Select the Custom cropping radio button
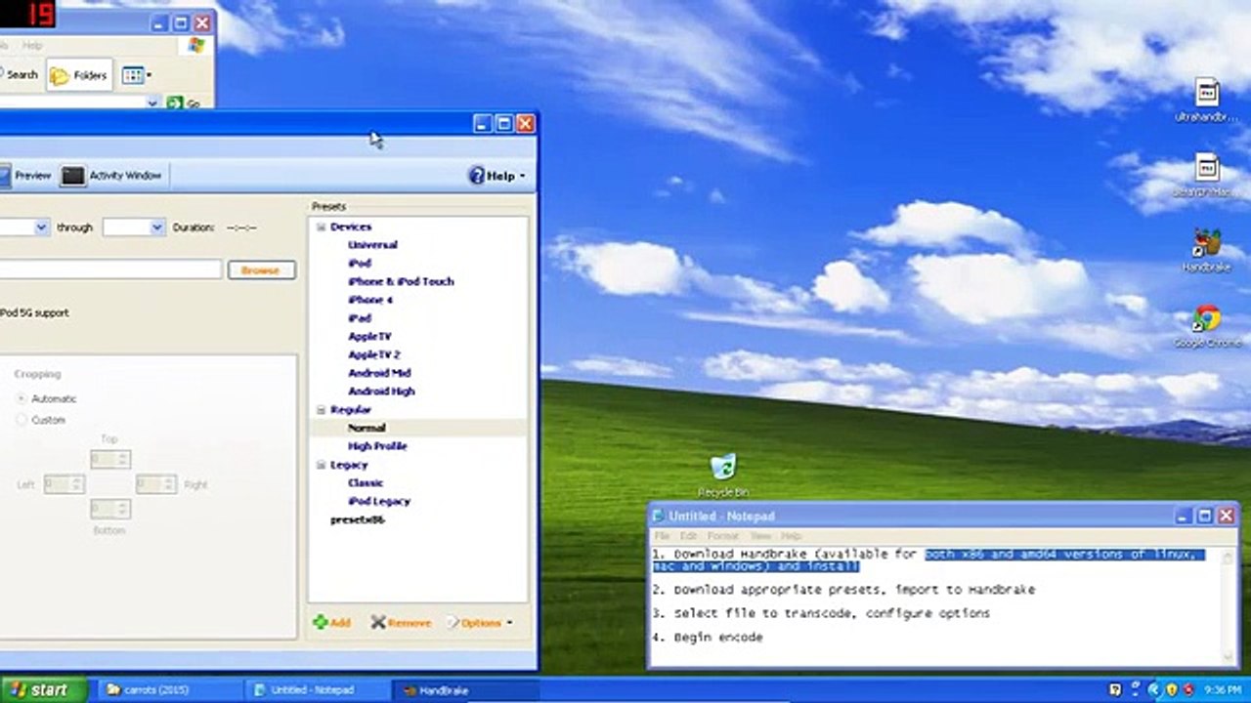This screenshot has width=1251, height=703. pyautogui.click(x=22, y=420)
